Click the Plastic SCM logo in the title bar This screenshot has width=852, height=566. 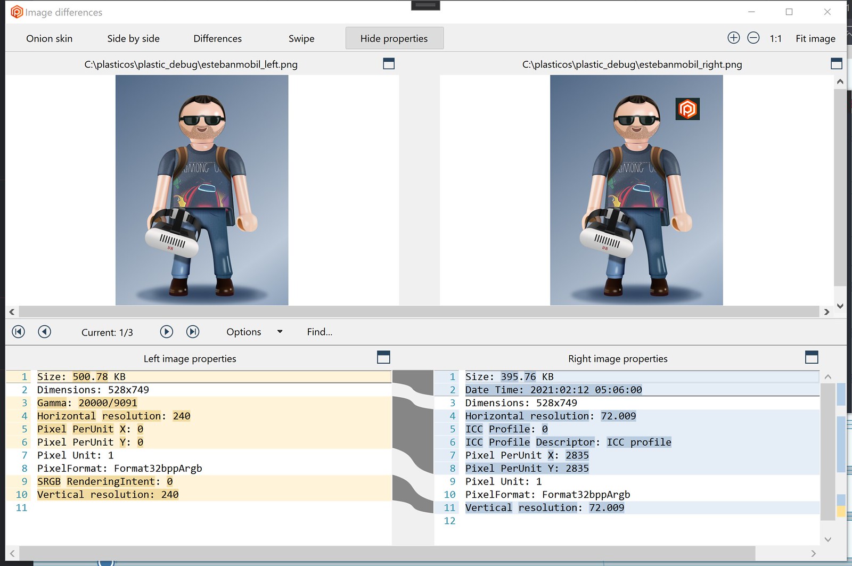click(x=17, y=11)
